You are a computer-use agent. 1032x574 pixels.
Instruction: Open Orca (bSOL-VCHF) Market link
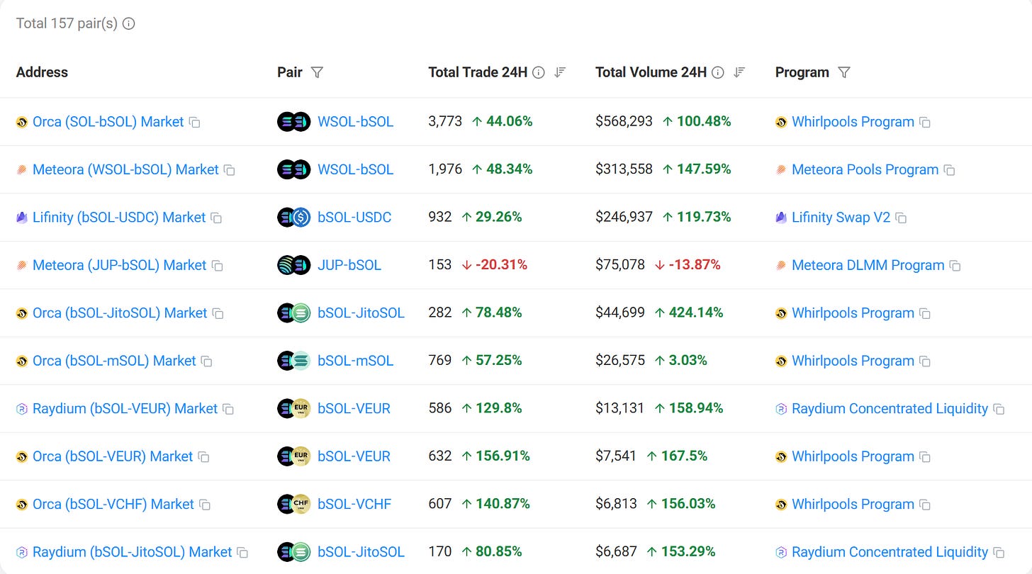click(x=113, y=505)
